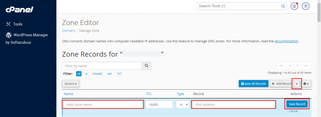The image size is (321, 117).
Task: Open the user account menu icon
Action: 306,6
